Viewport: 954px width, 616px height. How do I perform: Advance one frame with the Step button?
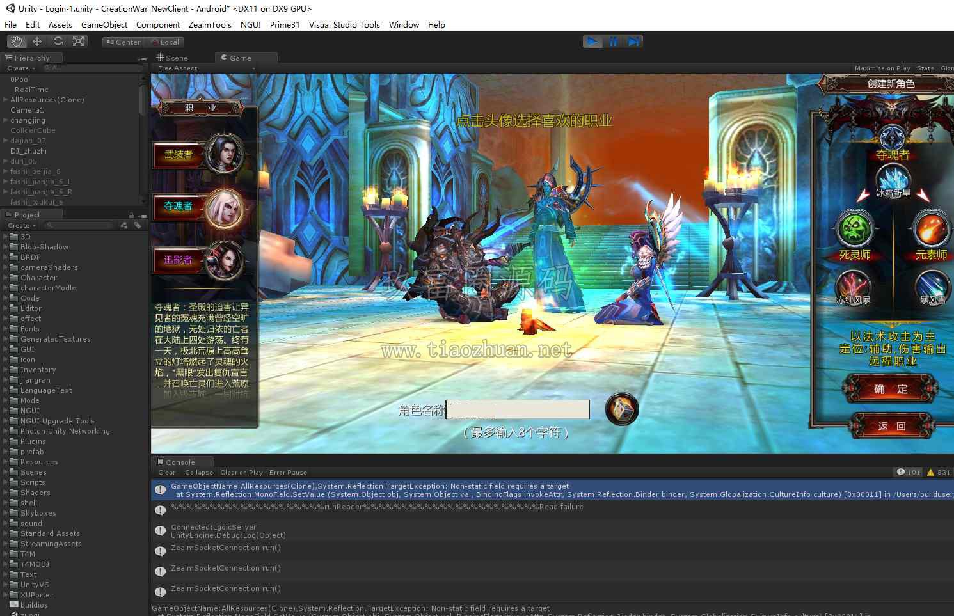click(x=633, y=42)
